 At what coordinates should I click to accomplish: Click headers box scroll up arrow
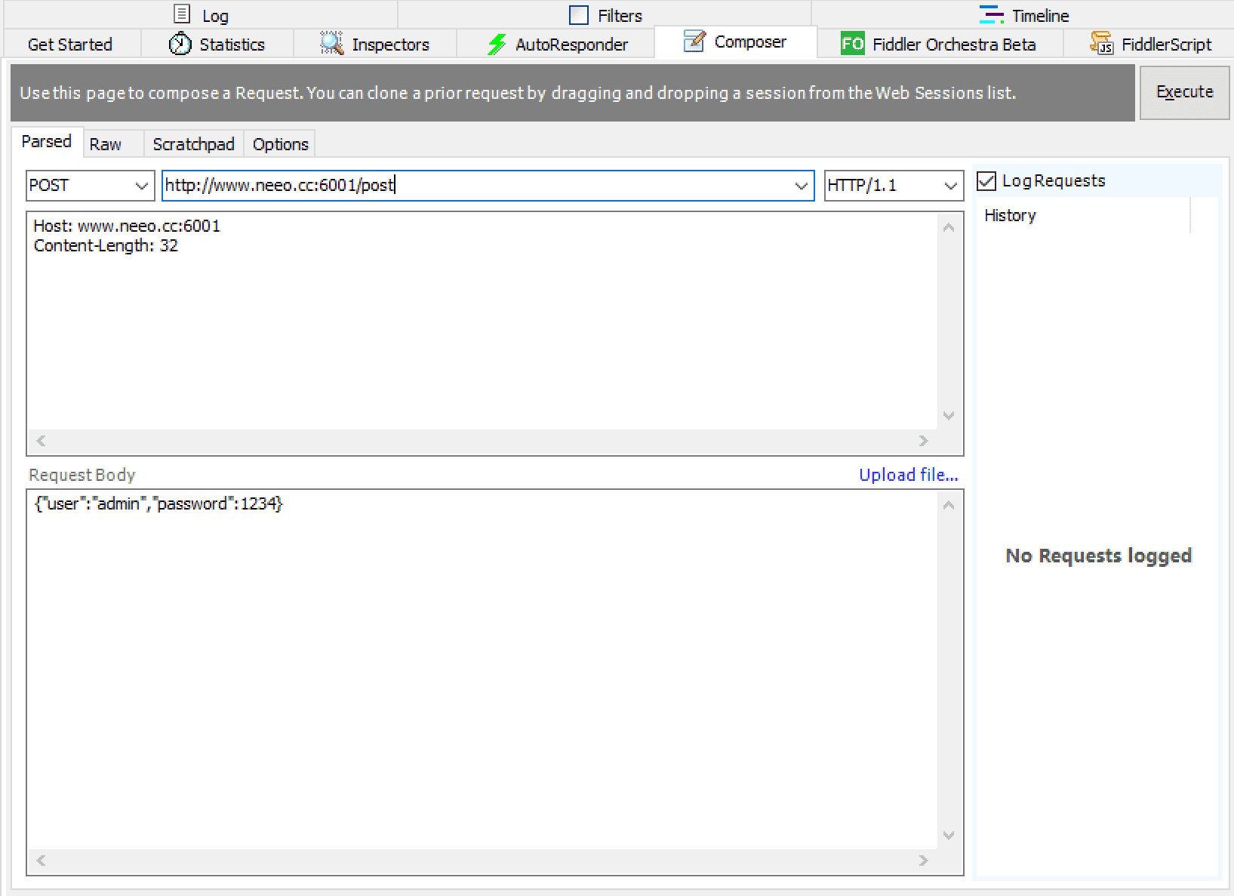tap(949, 227)
